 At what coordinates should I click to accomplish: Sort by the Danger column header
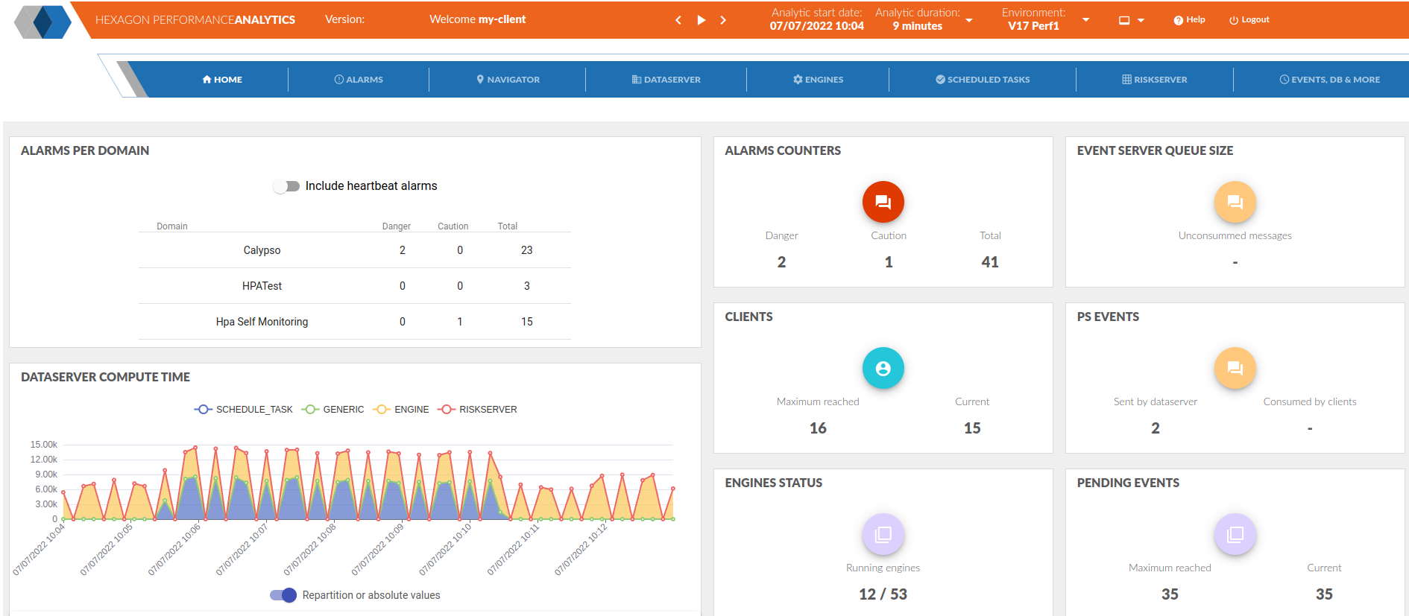coord(397,226)
